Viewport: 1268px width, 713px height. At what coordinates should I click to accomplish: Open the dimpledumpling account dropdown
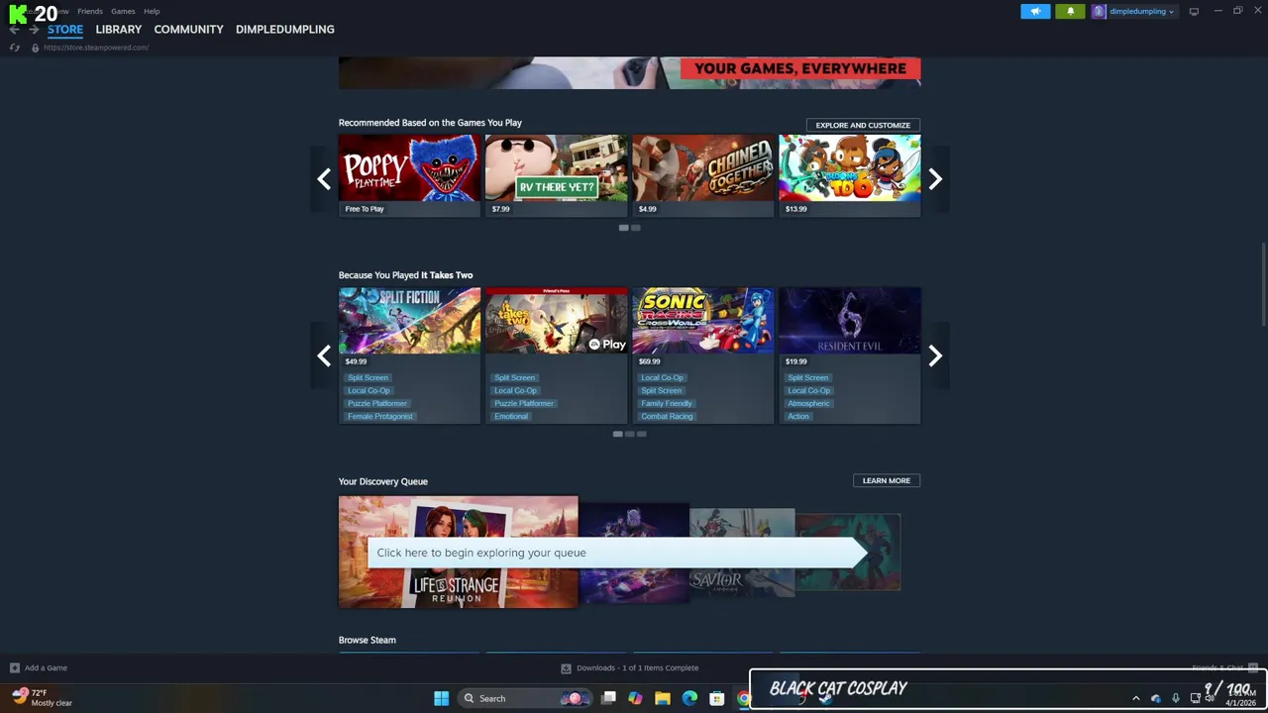1134,12
